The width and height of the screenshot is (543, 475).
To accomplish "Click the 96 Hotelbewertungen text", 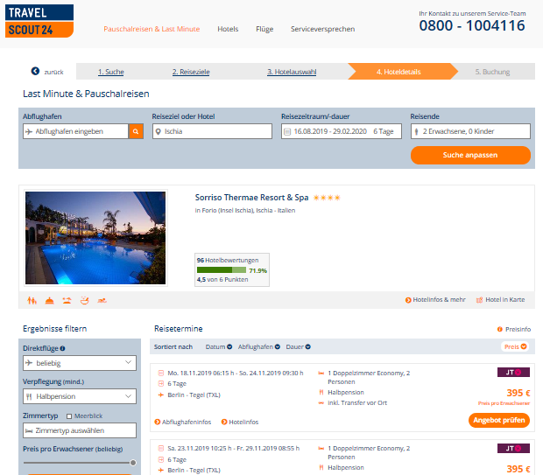I will point(228,261).
